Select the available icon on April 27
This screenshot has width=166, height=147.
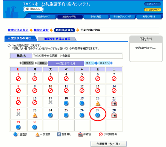tap(98, 115)
